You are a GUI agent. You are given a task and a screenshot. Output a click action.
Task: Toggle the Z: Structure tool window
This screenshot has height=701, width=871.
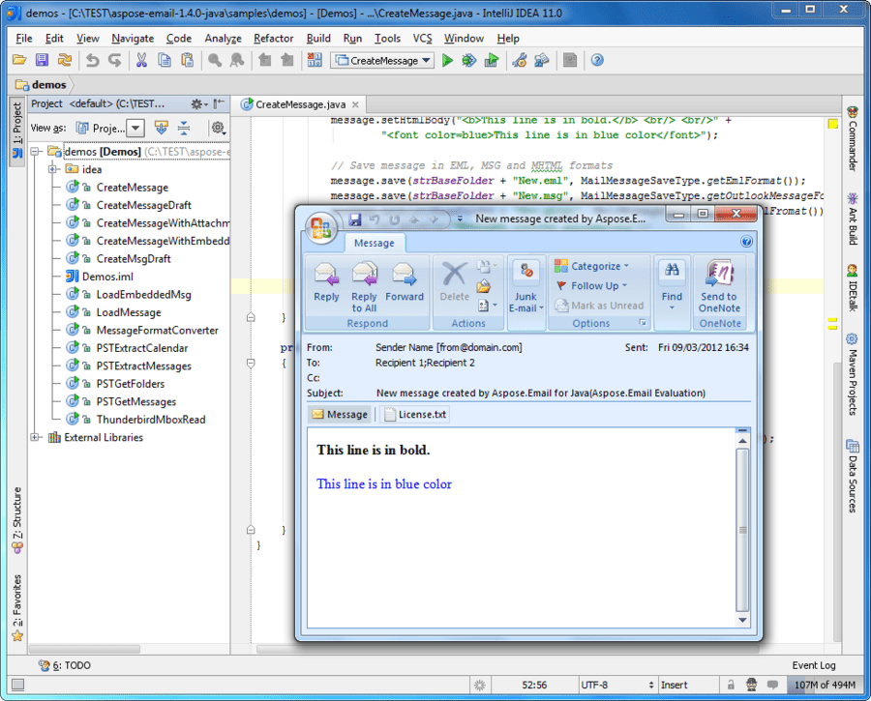pyautogui.click(x=17, y=520)
